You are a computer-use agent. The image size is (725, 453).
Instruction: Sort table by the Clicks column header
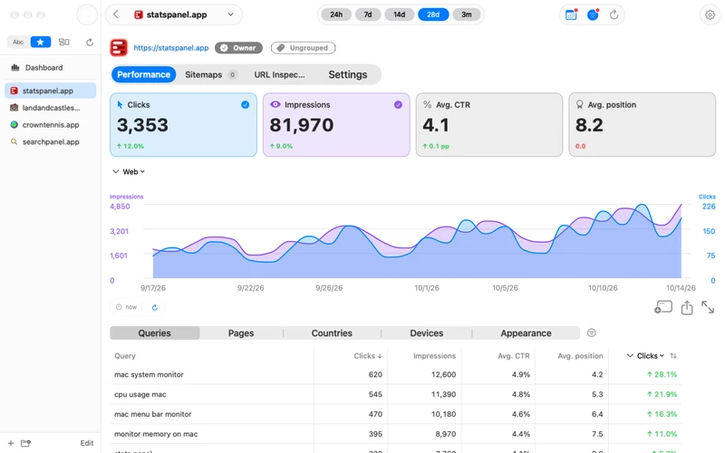(x=368, y=355)
